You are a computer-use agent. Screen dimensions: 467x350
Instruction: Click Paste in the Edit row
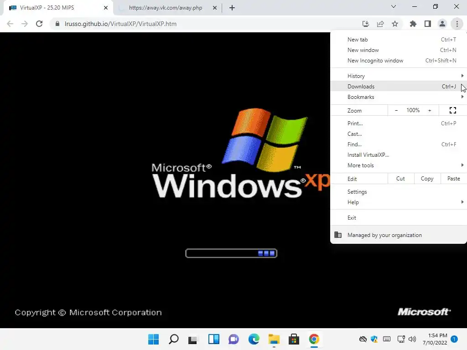[454, 179]
